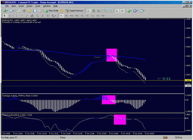The width and height of the screenshot is (193, 140).
Task: Click the 70/0 kb traffic status text
Action: [178, 138]
